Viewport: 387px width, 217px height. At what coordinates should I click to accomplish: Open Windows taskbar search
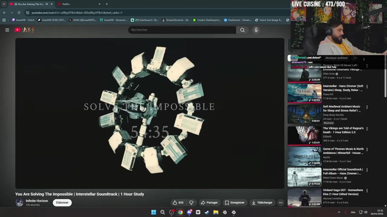163,212
